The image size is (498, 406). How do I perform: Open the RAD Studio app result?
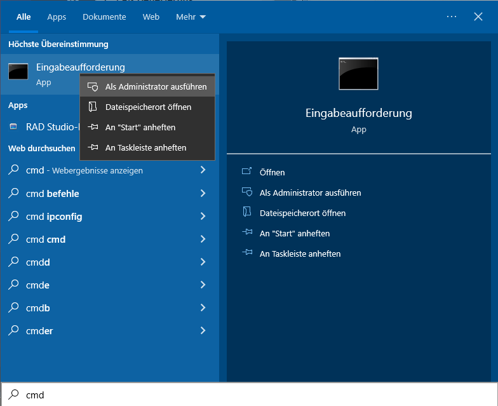coord(44,127)
